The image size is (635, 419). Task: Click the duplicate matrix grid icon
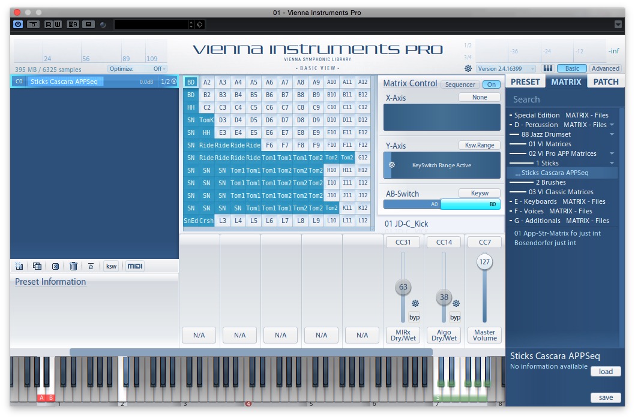click(x=37, y=266)
